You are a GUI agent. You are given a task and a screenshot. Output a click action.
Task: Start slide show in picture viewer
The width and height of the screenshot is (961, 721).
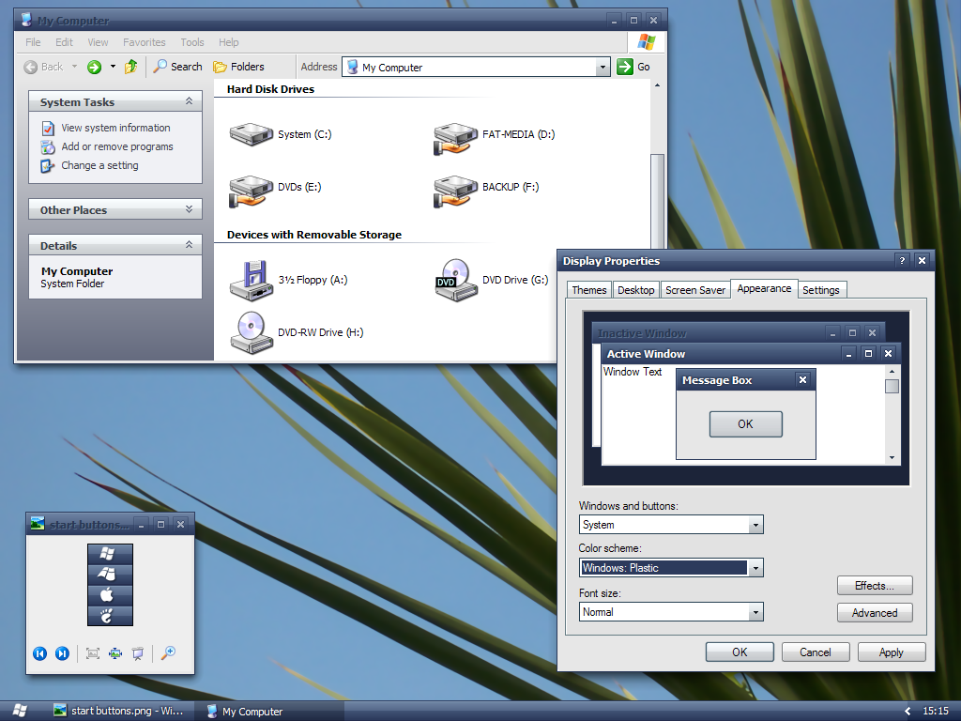(x=138, y=653)
